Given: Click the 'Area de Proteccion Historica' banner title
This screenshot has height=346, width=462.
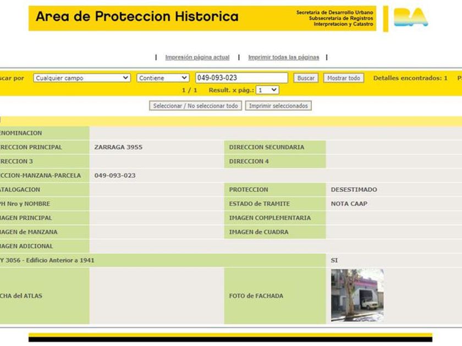Looking at the screenshot, I should (x=137, y=16).
